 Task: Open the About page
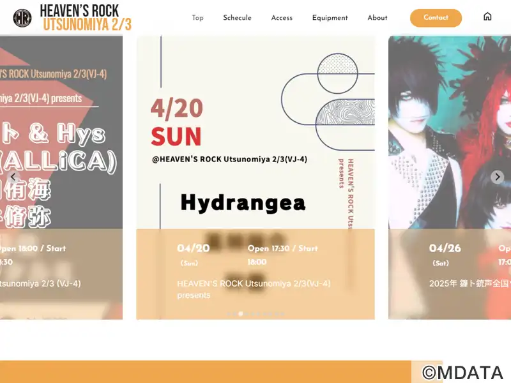(x=378, y=18)
